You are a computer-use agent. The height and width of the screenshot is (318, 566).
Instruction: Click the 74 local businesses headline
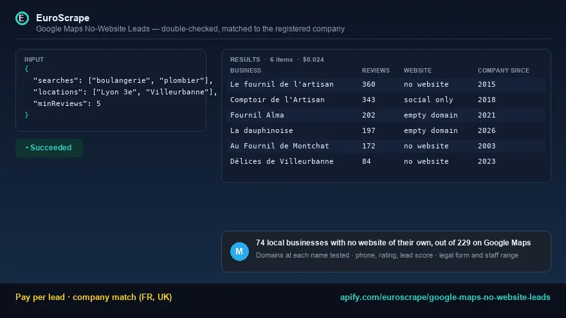point(393,243)
